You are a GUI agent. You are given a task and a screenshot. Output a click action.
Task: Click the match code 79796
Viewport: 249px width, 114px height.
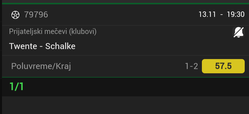point(36,14)
